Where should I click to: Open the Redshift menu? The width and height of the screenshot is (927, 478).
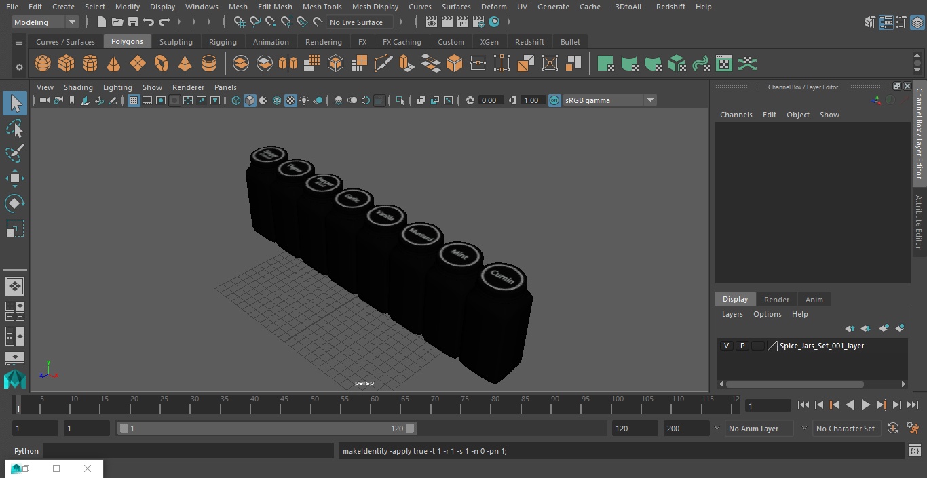click(670, 7)
